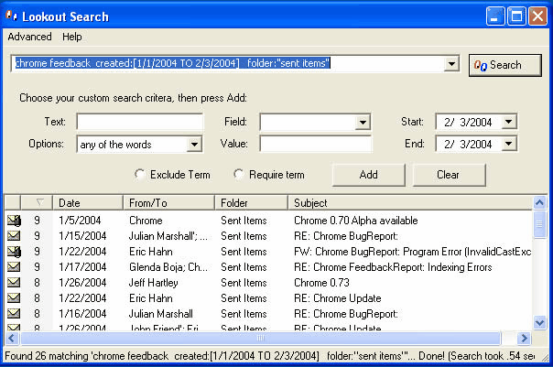Click envelope icon of Glenda Boja email

tap(14, 267)
